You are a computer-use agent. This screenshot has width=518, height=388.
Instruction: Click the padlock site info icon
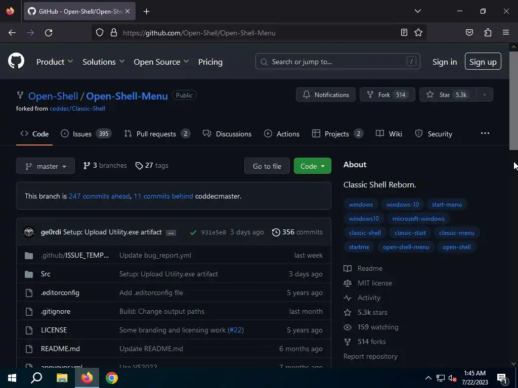pos(114,33)
